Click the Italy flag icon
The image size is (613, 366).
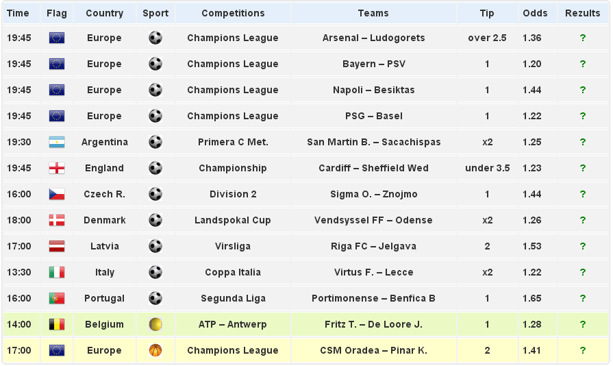57,273
